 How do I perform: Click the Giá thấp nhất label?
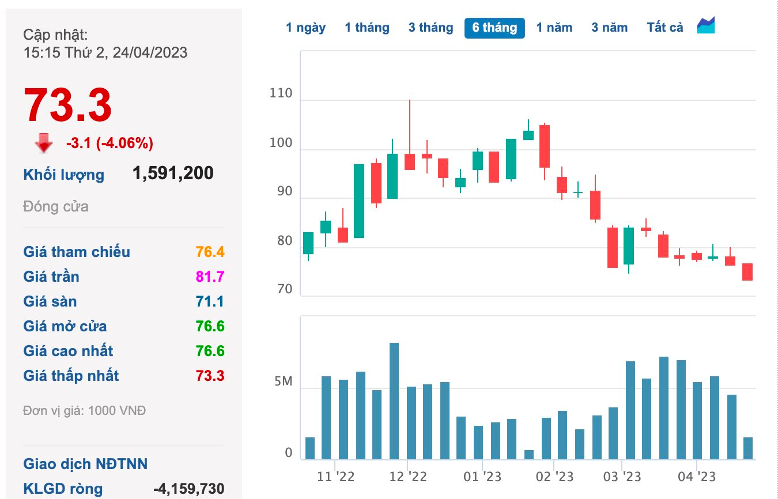[71, 376]
